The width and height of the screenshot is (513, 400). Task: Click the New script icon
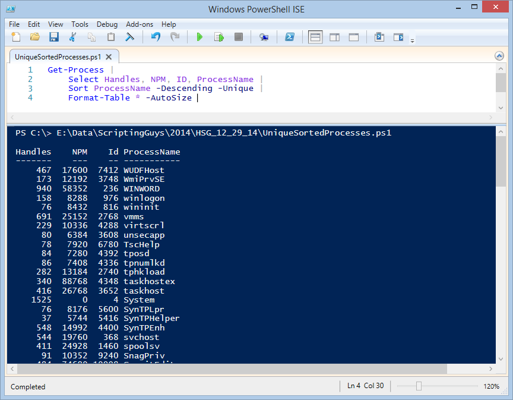[x=16, y=37]
